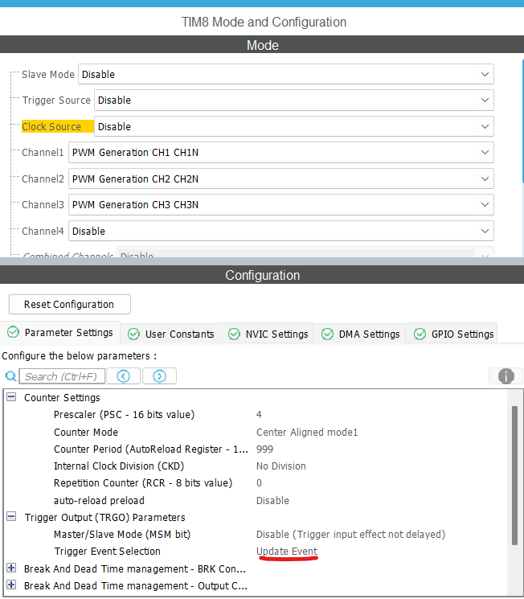Open the Slave Mode dropdown
Image resolution: width=524 pixels, height=599 pixels.
pos(286,74)
